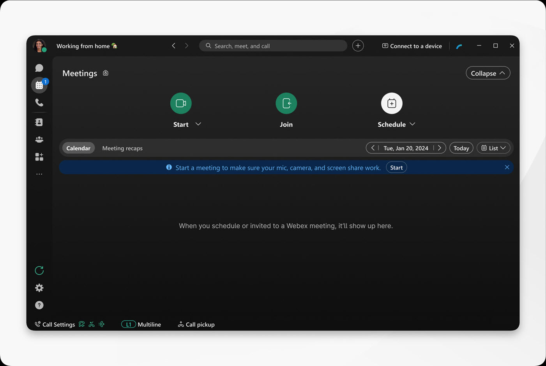Screen dimensions: 546x366
Task: Click the green phone with double arrows icon
Action: pyautogui.click(x=81, y=324)
